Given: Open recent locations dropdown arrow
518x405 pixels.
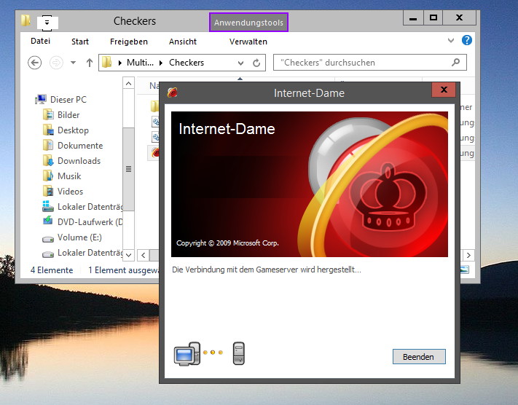Looking at the screenshot, I should point(73,63).
